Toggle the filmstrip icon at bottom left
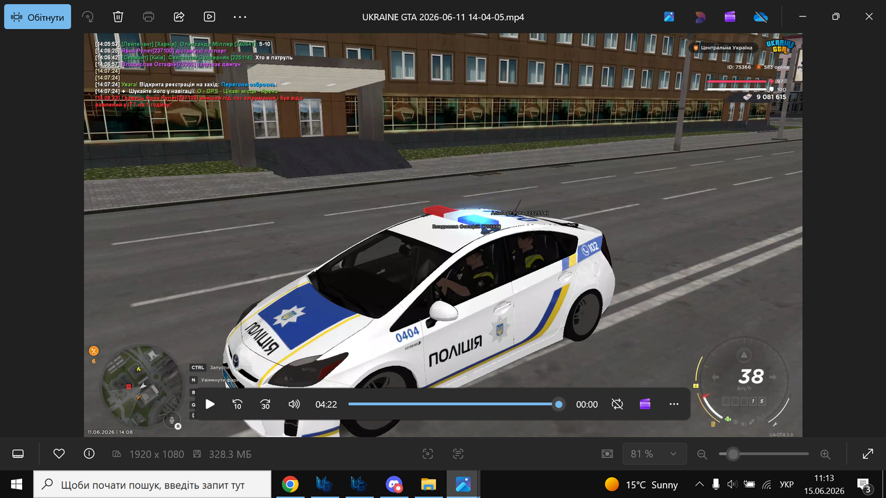The image size is (886, 498). [18, 454]
